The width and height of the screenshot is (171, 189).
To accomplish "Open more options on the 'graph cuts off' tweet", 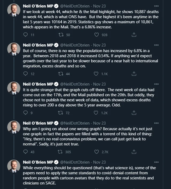I will point(156,84).
